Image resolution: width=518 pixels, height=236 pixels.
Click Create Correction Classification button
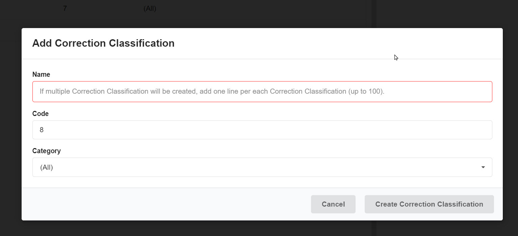[x=429, y=204]
